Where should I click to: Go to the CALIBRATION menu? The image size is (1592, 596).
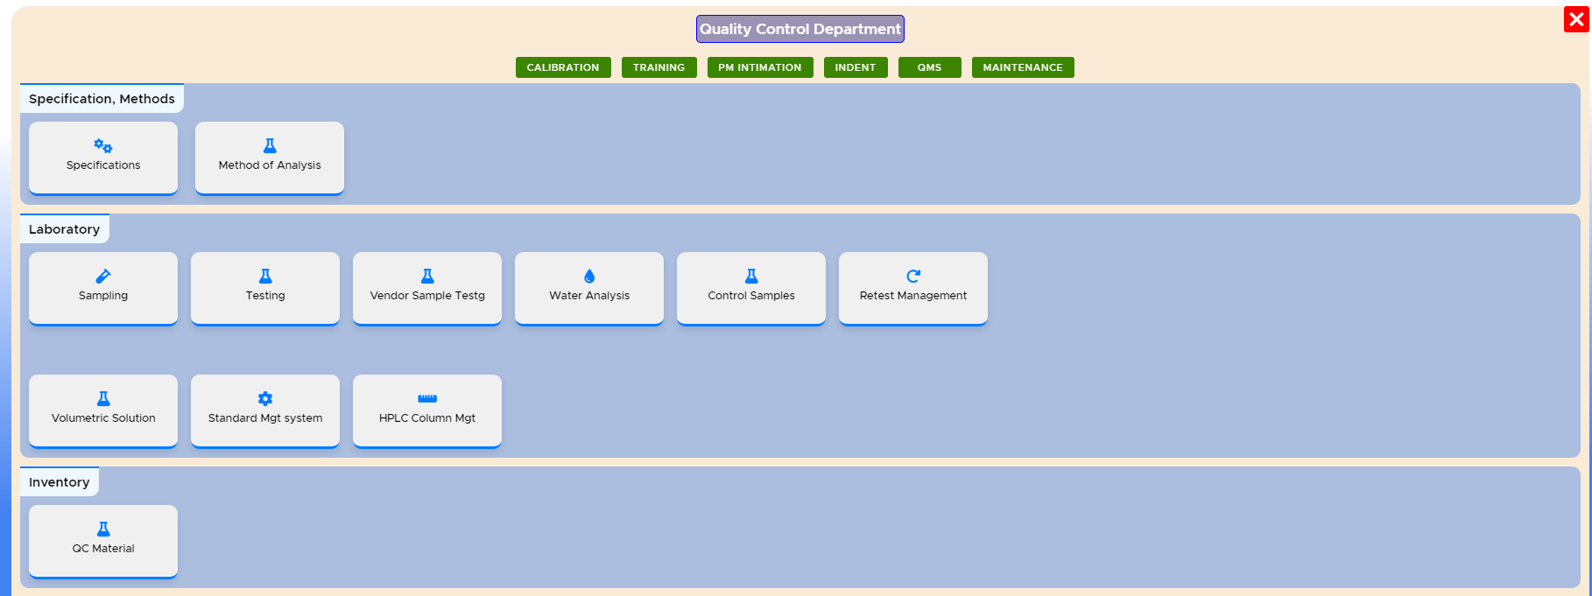(563, 67)
